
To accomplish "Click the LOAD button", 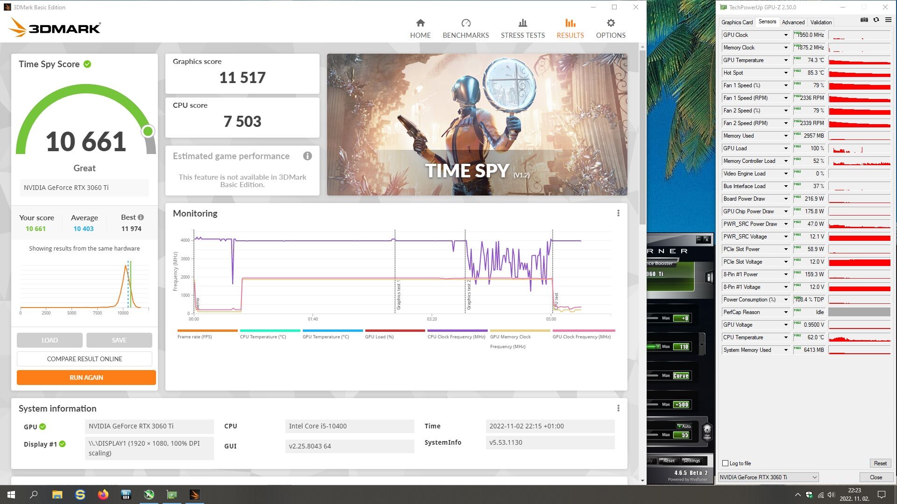I will click(x=50, y=340).
